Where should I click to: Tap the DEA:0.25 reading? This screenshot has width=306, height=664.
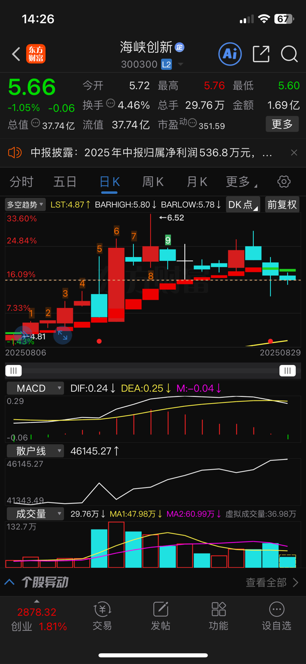(x=146, y=388)
